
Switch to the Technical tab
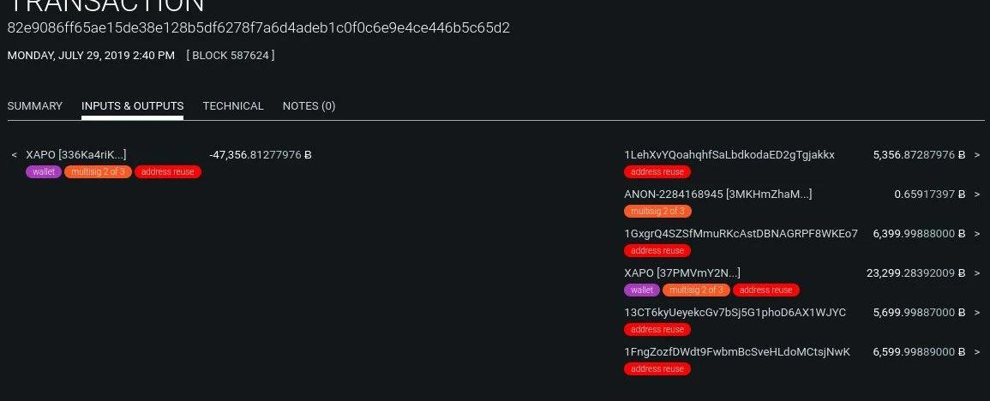(x=233, y=106)
